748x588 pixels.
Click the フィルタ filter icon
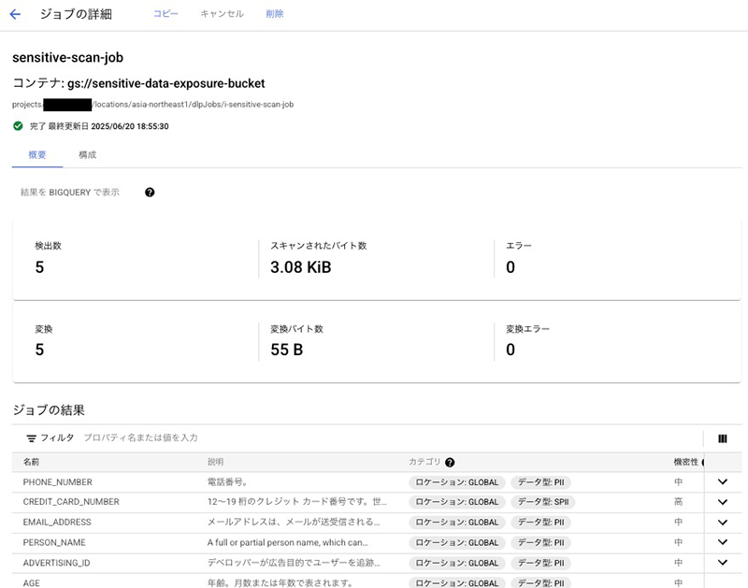32,437
